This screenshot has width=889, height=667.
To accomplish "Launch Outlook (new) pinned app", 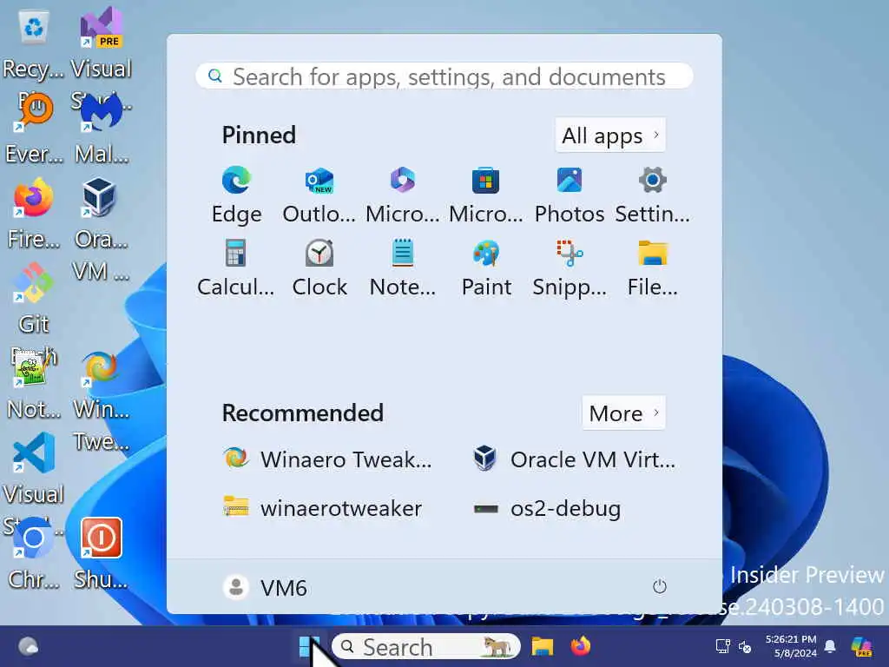I will tap(319, 195).
